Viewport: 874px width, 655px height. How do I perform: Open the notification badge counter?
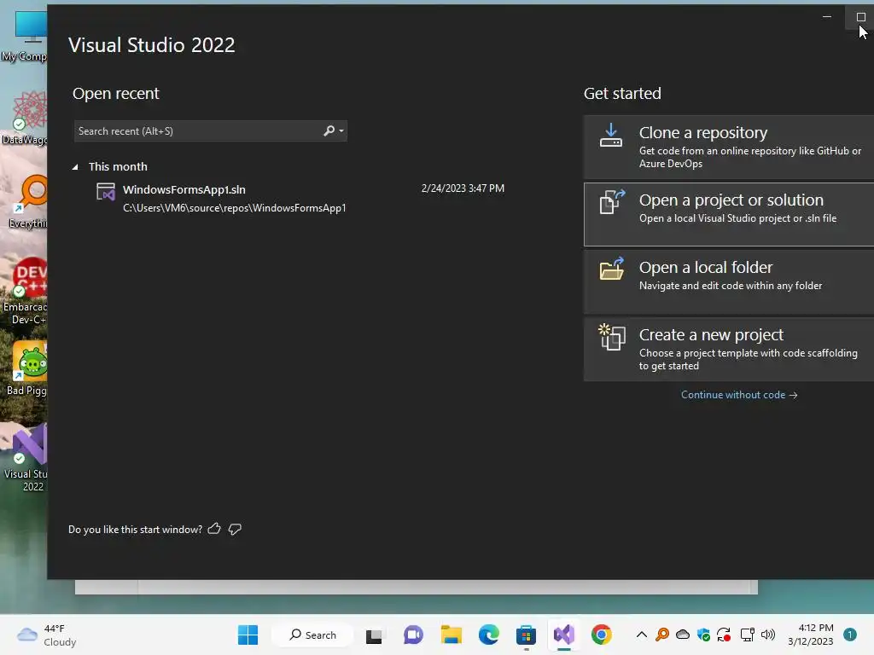[x=849, y=635]
